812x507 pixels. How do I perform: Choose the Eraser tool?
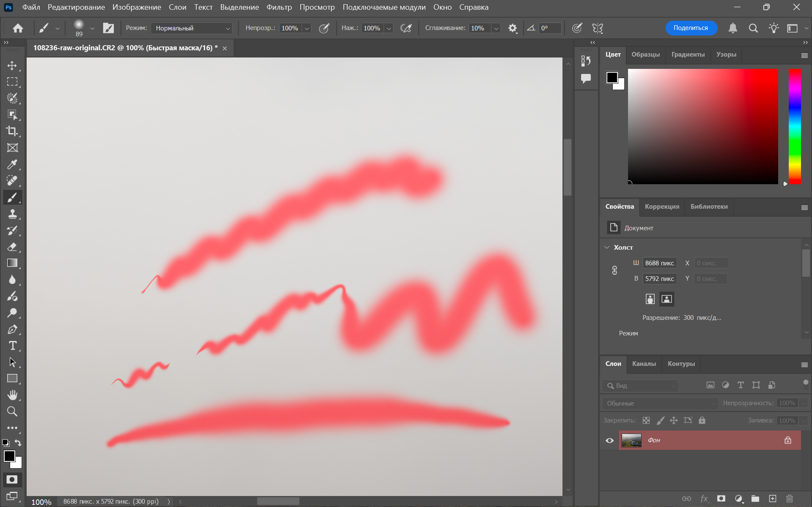point(12,247)
